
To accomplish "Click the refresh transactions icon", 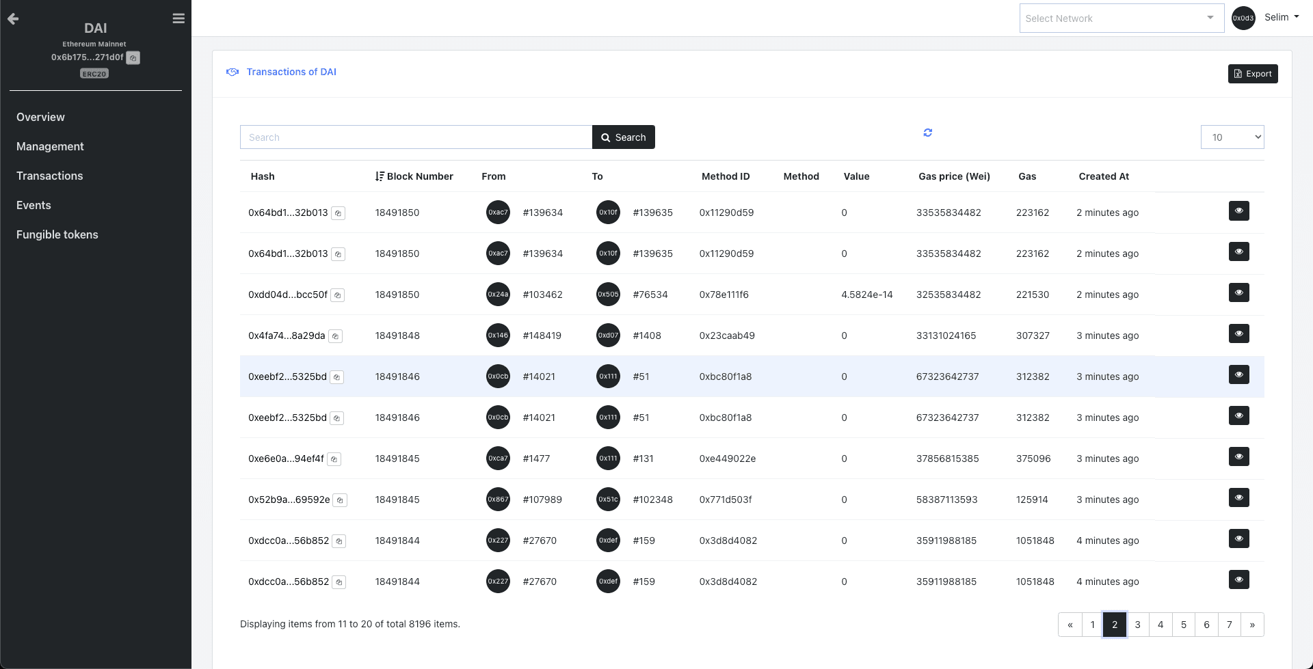I will [x=928, y=133].
